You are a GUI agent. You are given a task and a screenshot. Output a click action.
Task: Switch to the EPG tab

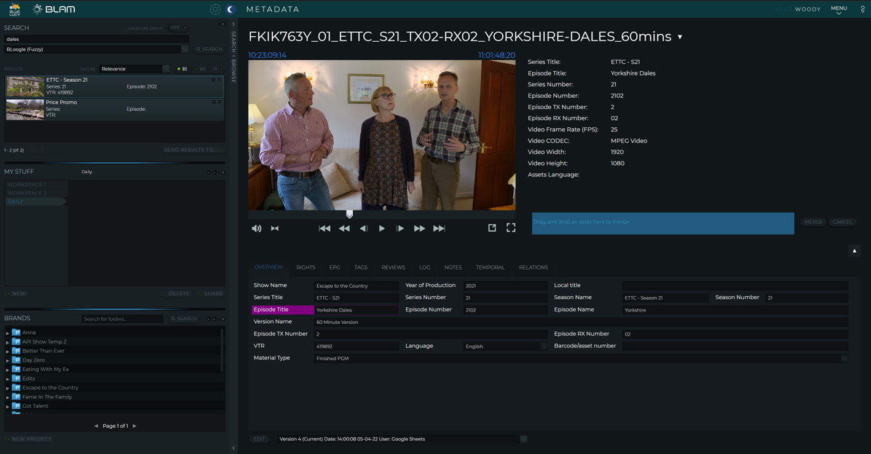[x=334, y=267]
